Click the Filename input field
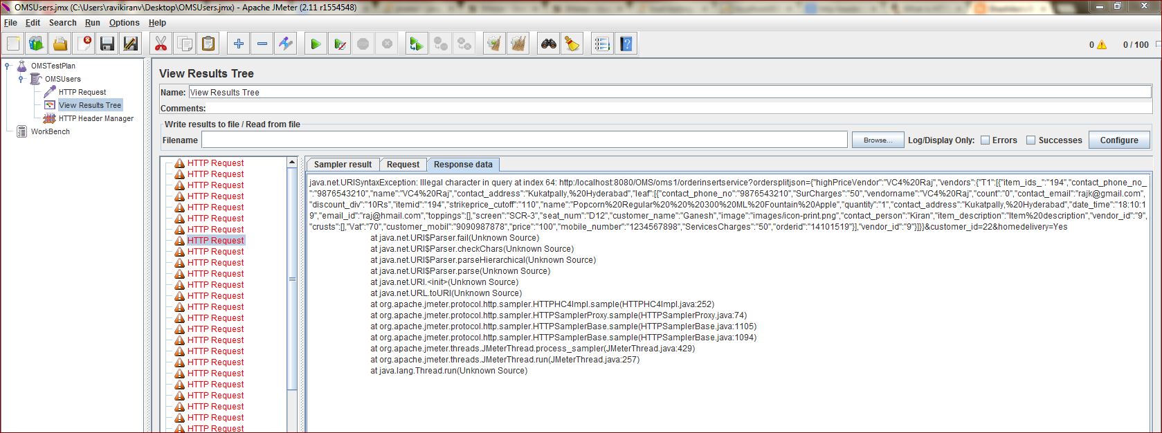 pos(525,140)
